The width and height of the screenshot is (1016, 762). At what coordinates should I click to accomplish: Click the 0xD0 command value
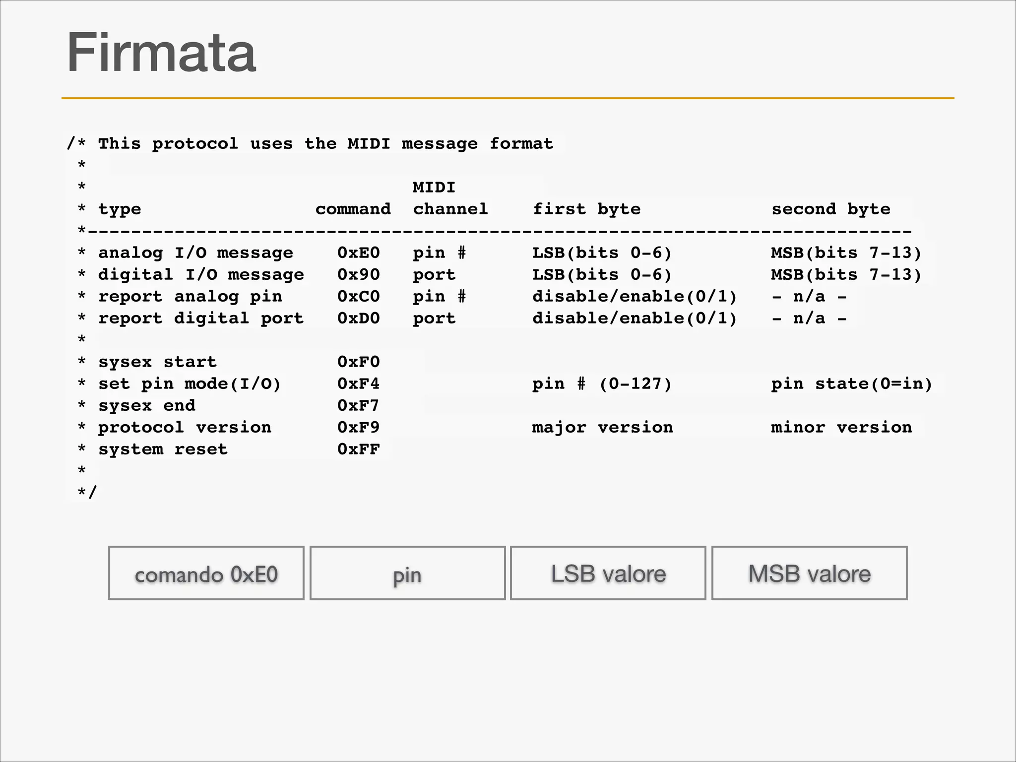point(359,318)
